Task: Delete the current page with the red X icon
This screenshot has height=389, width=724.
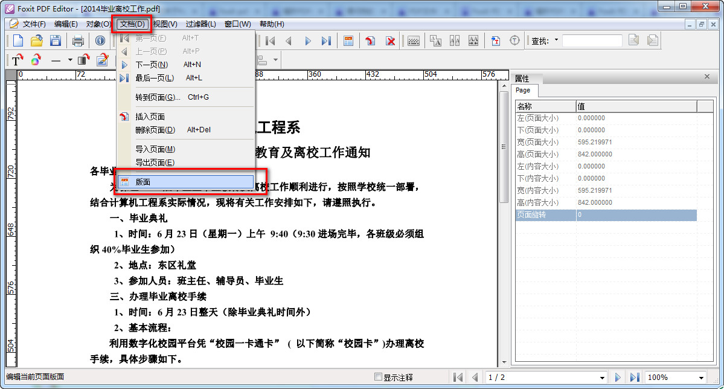Action: point(391,40)
